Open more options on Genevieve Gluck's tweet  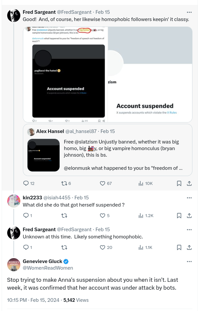tap(189, 262)
